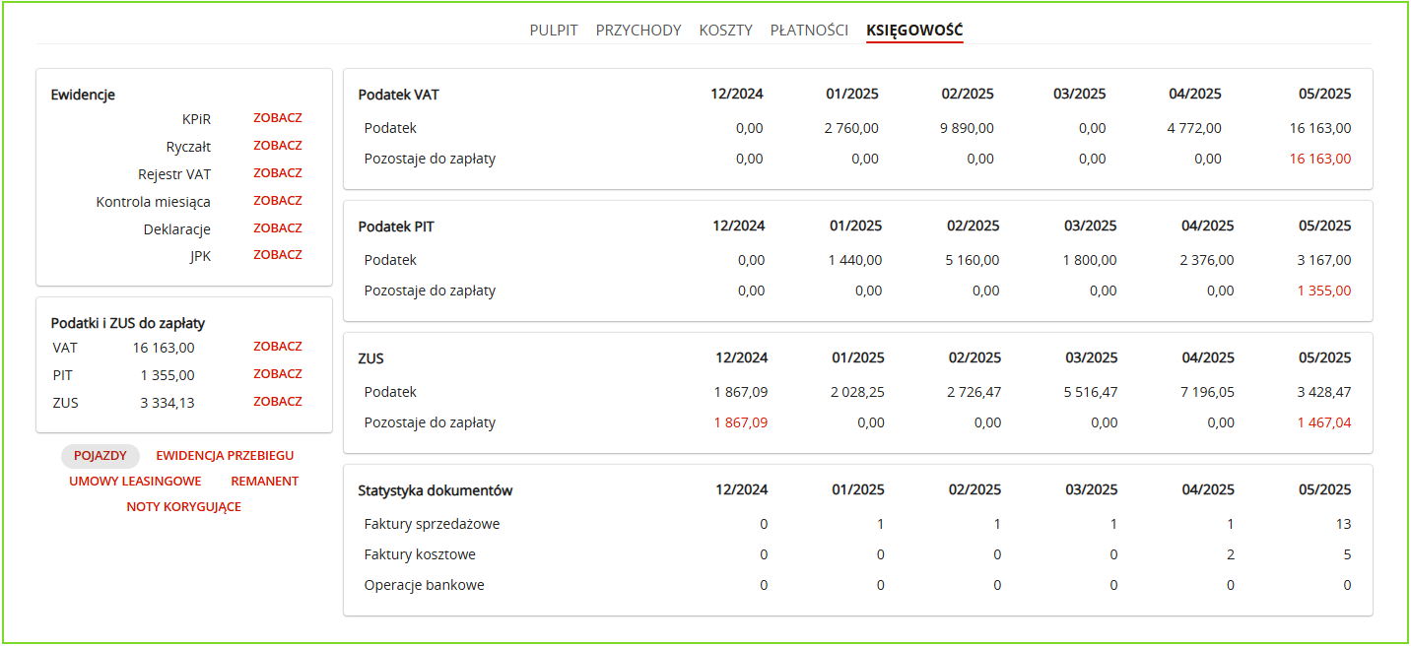This screenshot has width=1411, height=647.
Task: Click ZOBACZ next to KPiR
Action: (278, 118)
